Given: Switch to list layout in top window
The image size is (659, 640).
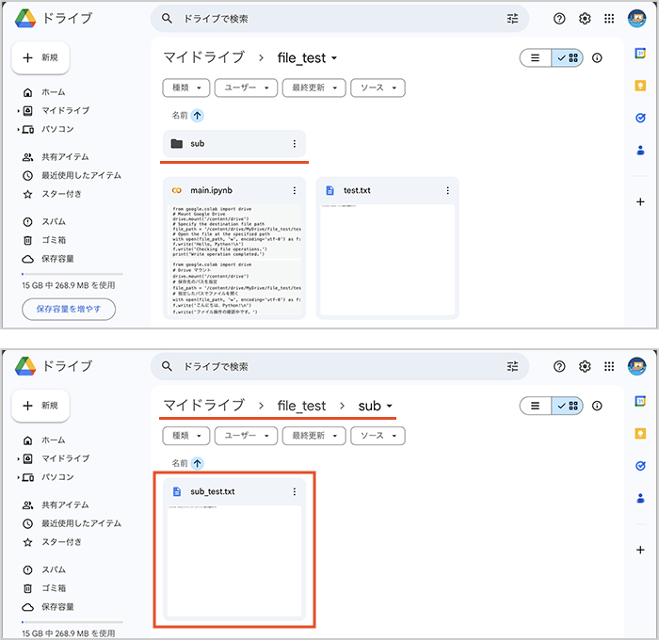Looking at the screenshot, I should pos(536,58).
